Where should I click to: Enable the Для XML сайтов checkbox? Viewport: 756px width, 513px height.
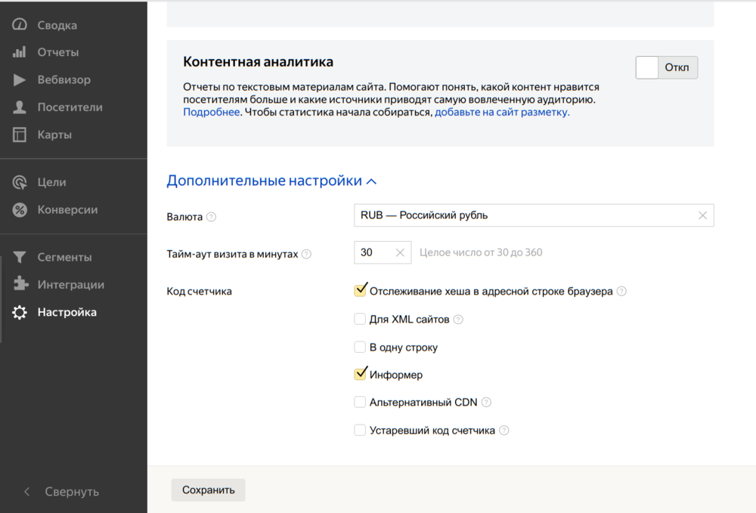360,319
